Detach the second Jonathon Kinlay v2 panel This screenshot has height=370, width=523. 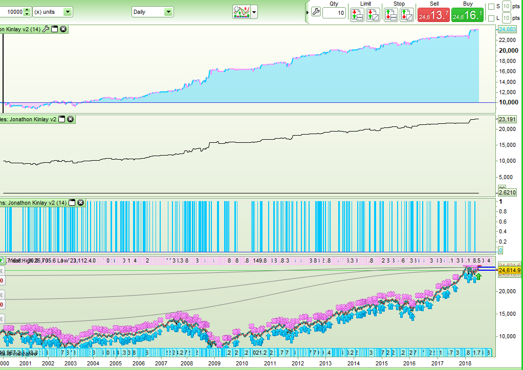[x=62, y=119]
